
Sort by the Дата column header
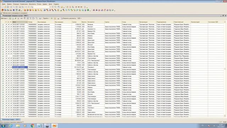pyautogui.click(x=20, y=22)
